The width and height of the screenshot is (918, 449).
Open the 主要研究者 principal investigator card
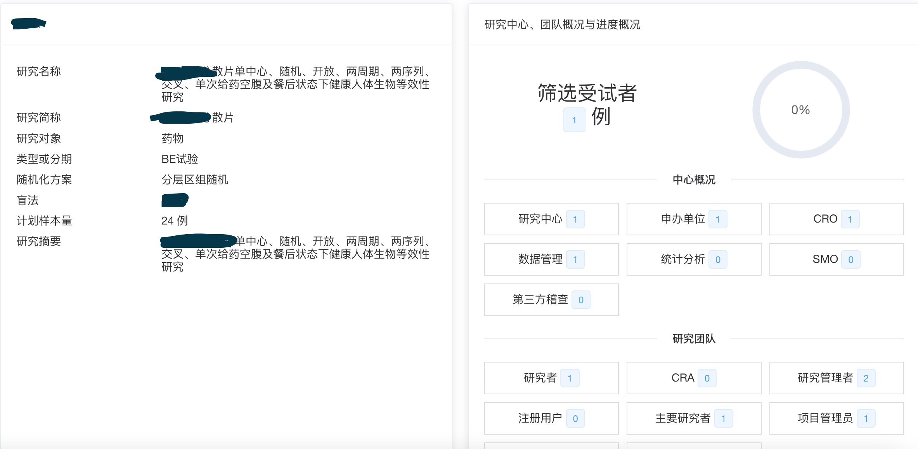[x=693, y=418]
